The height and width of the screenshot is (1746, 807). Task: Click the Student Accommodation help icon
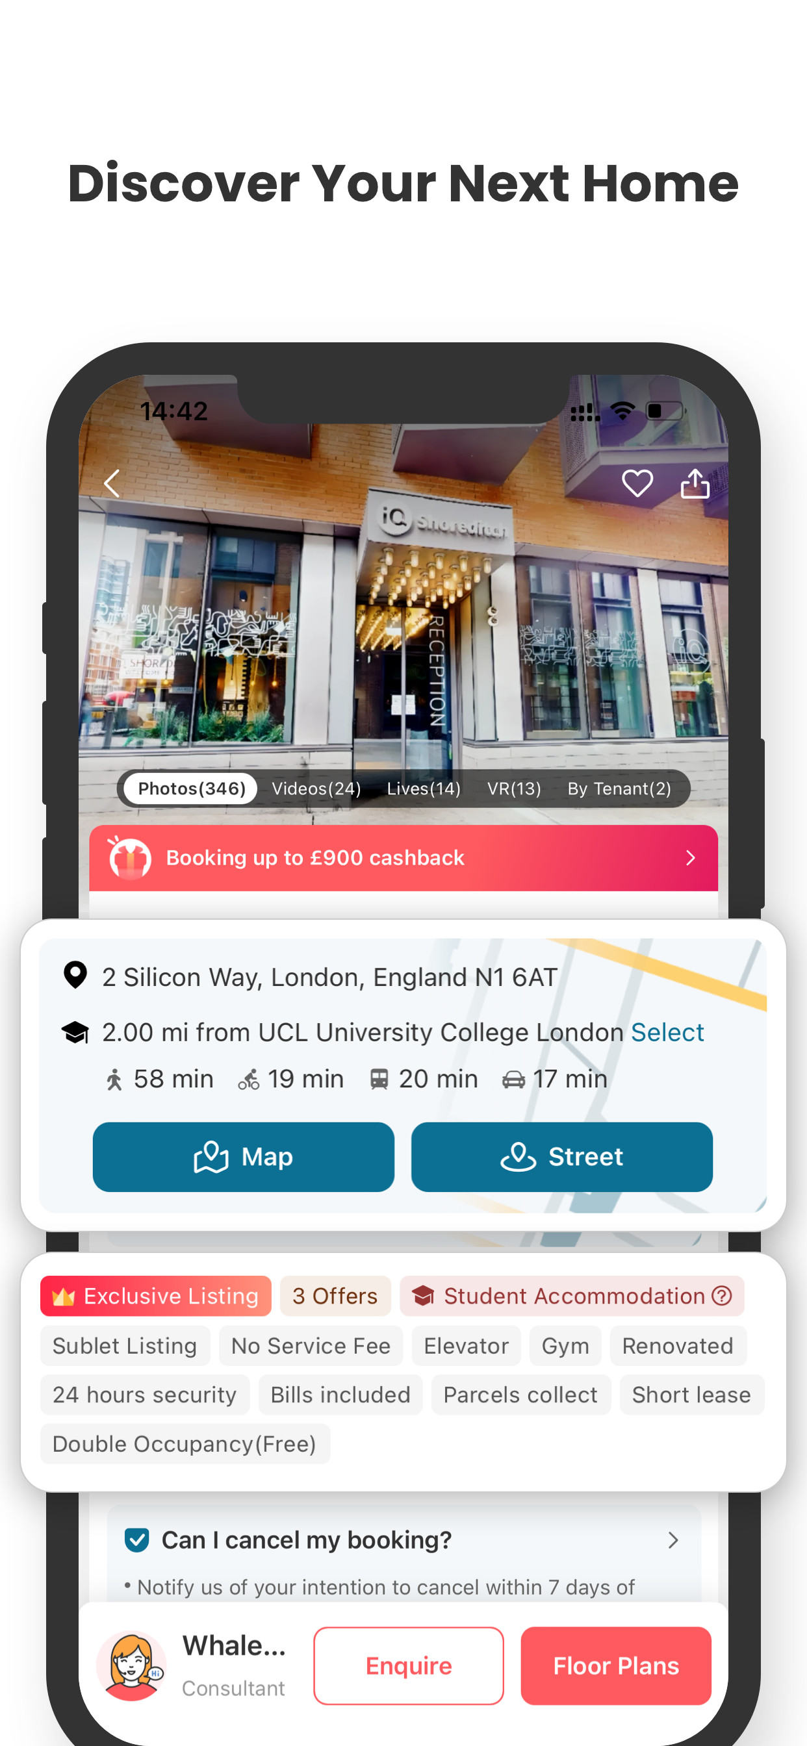(721, 1295)
